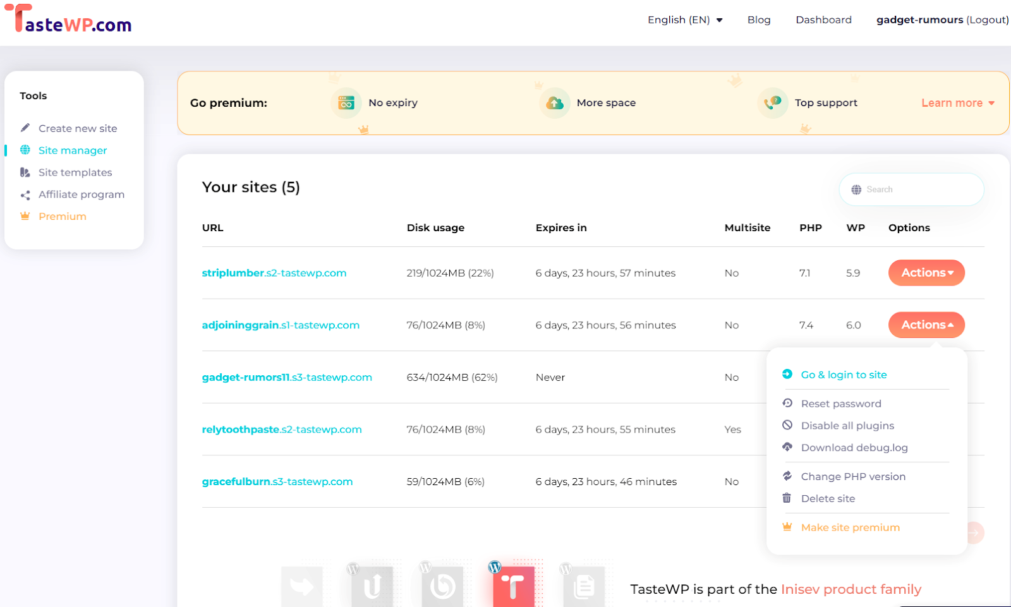The height and width of the screenshot is (607, 1011).
Task: Click the document plugin icon in the footer
Action: tap(584, 586)
